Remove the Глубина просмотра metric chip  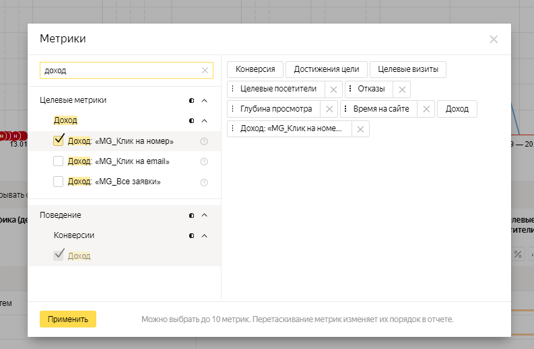tap(329, 109)
